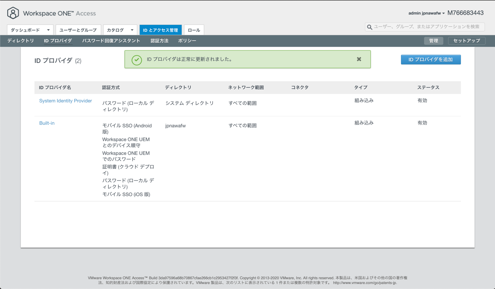The width and height of the screenshot is (495, 289).
Task: Open the ユーザーとグループ tab
Action: (x=78, y=30)
